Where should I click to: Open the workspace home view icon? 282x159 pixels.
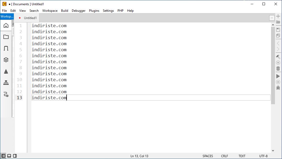[6, 25]
